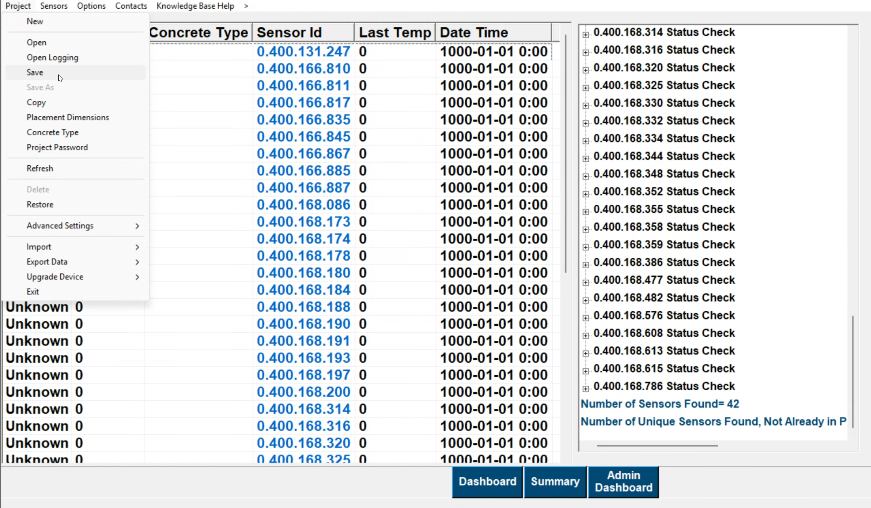Image resolution: width=871 pixels, height=508 pixels.
Task: Select Project Password from the menu
Action: [x=57, y=148]
